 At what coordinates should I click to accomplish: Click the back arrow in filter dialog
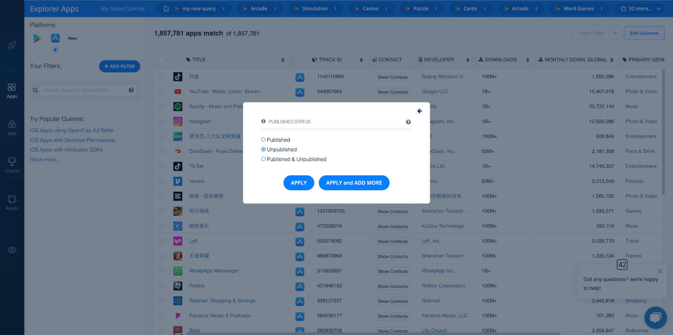[x=419, y=111]
